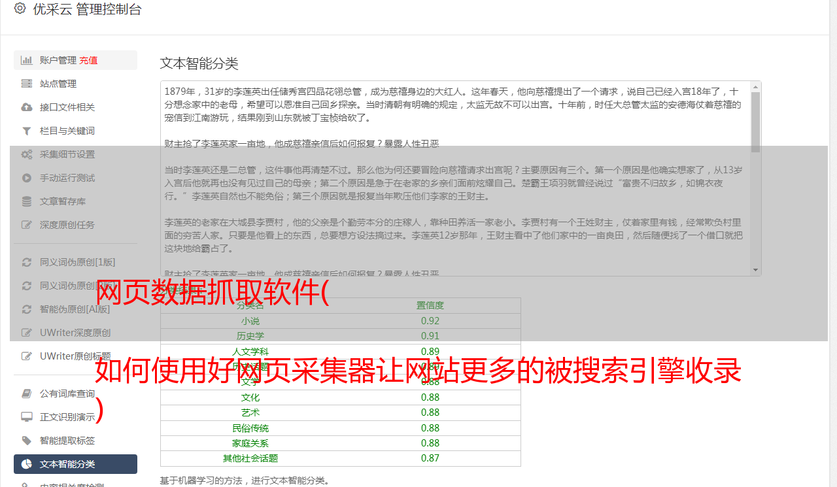Click refresh icon for 同义词伪原创[1版]
The width and height of the screenshot is (837, 487).
coord(27,262)
